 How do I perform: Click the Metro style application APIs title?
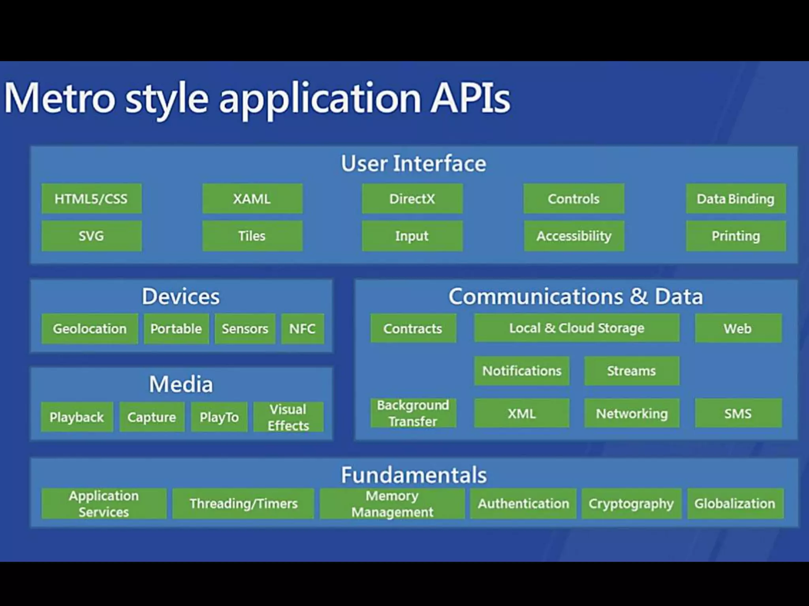pyautogui.click(x=257, y=98)
